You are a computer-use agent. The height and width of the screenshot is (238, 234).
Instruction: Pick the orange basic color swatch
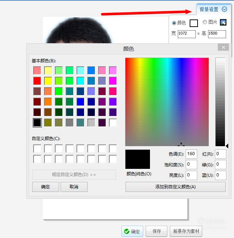(48, 102)
